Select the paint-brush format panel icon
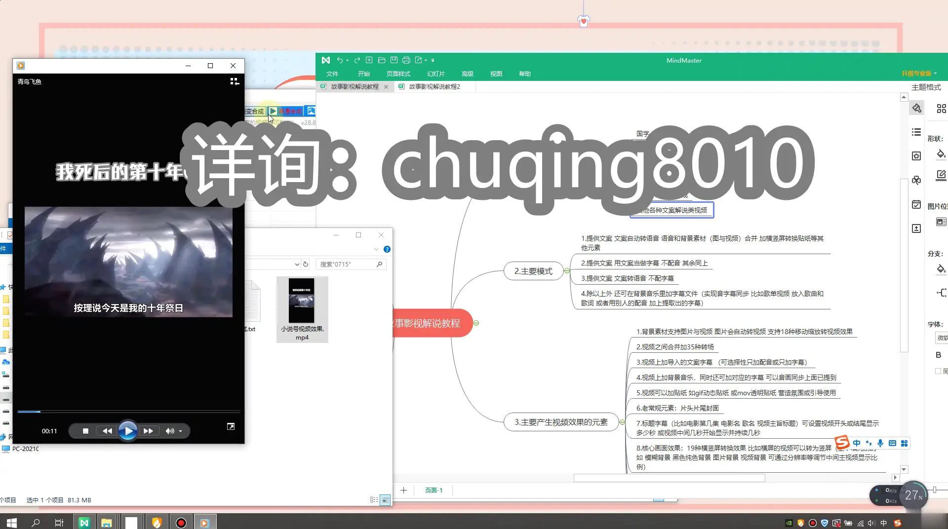This screenshot has height=529, width=948. tap(917, 108)
